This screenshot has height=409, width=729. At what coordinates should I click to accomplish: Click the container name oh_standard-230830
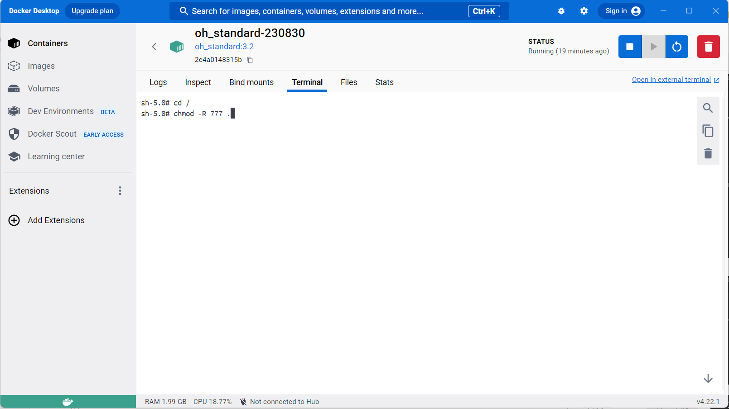pos(250,33)
